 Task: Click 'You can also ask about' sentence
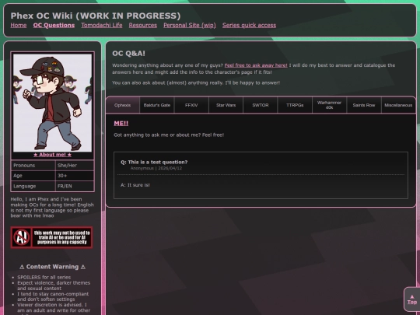[x=196, y=82]
